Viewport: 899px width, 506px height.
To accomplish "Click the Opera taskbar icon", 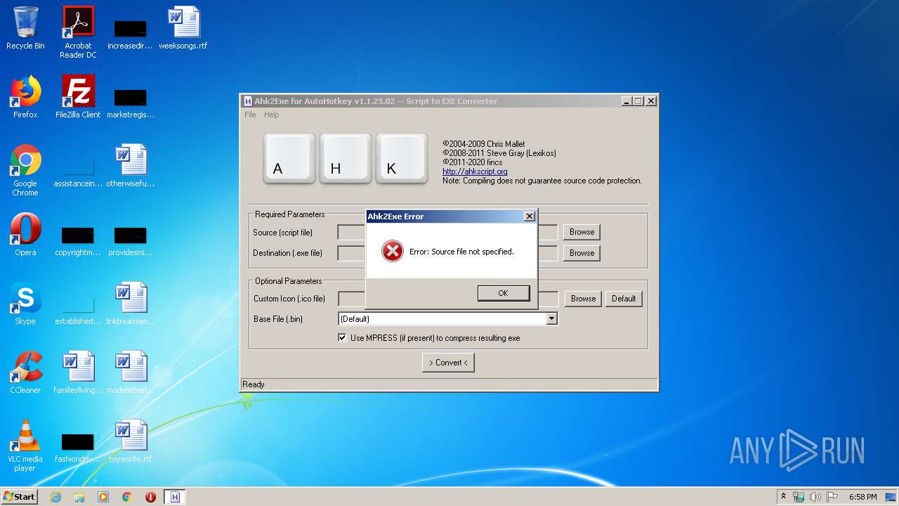I will click(150, 497).
